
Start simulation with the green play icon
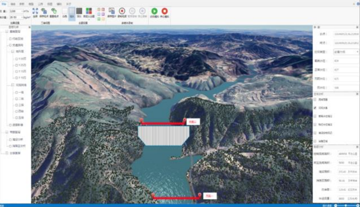click(x=154, y=11)
